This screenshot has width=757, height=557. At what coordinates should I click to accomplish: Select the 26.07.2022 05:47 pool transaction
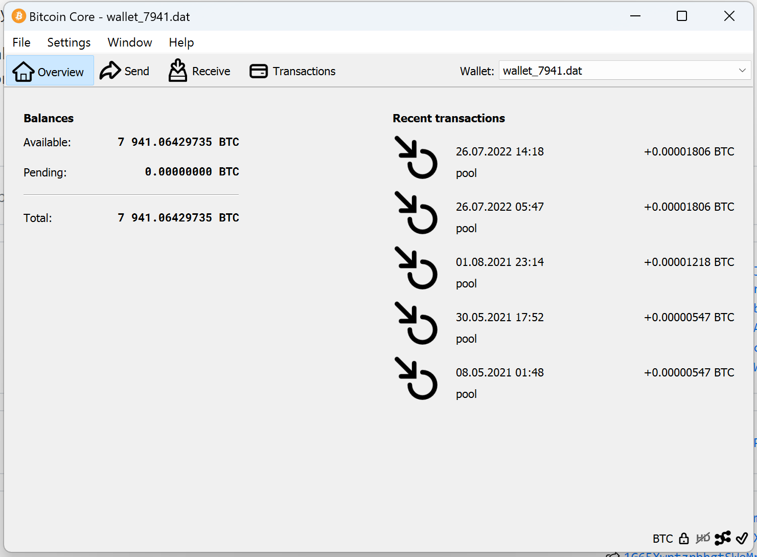tap(499, 207)
